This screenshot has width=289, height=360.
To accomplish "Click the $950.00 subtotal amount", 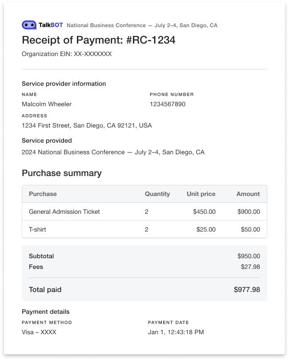I will pyautogui.click(x=249, y=256).
